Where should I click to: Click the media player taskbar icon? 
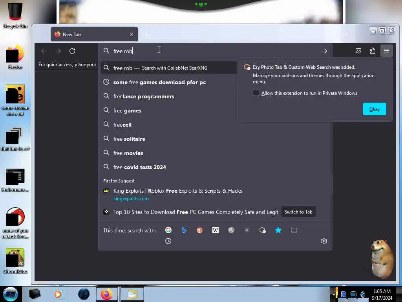(58, 294)
